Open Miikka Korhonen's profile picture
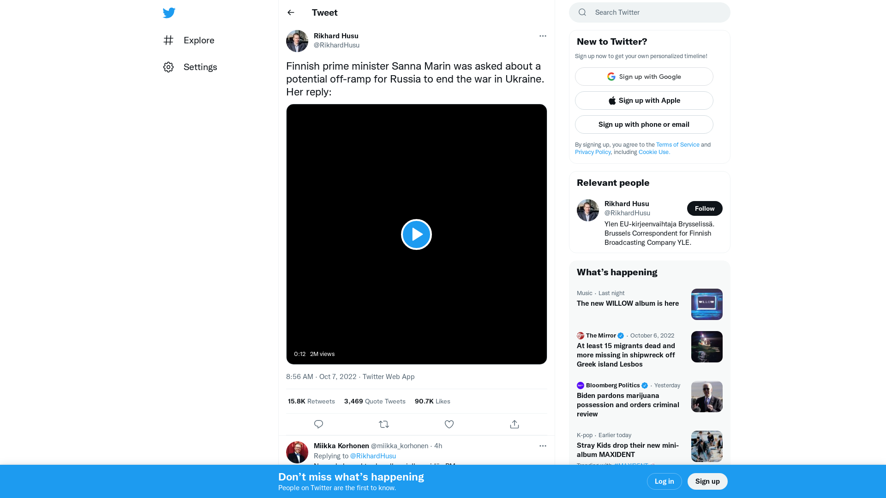 (x=297, y=452)
